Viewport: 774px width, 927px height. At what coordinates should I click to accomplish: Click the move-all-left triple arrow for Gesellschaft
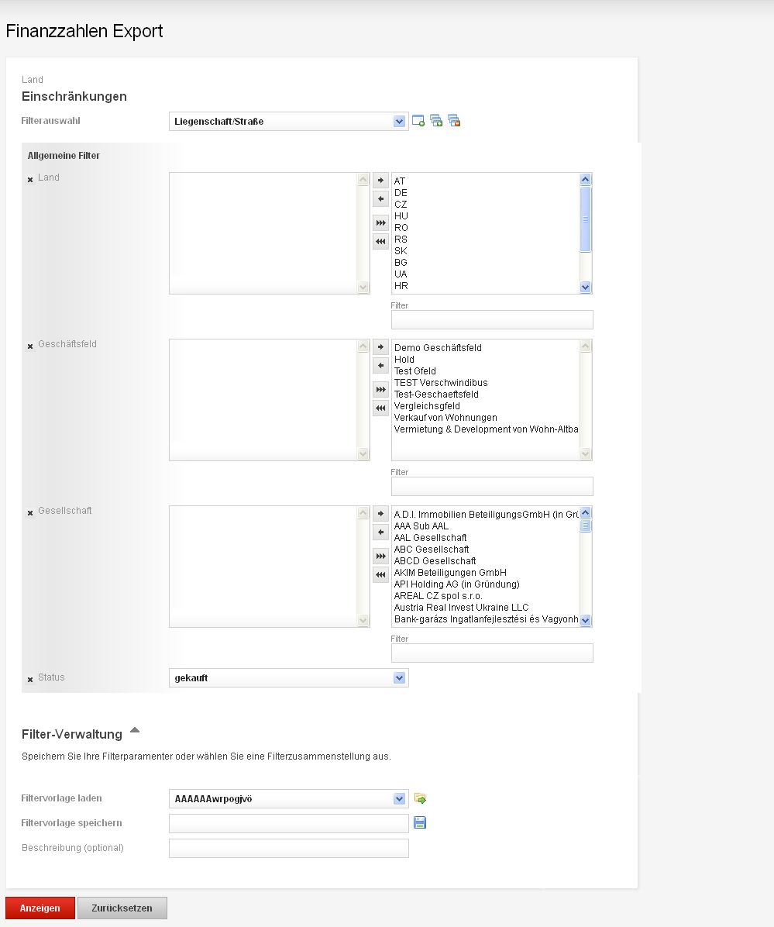point(380,574)
